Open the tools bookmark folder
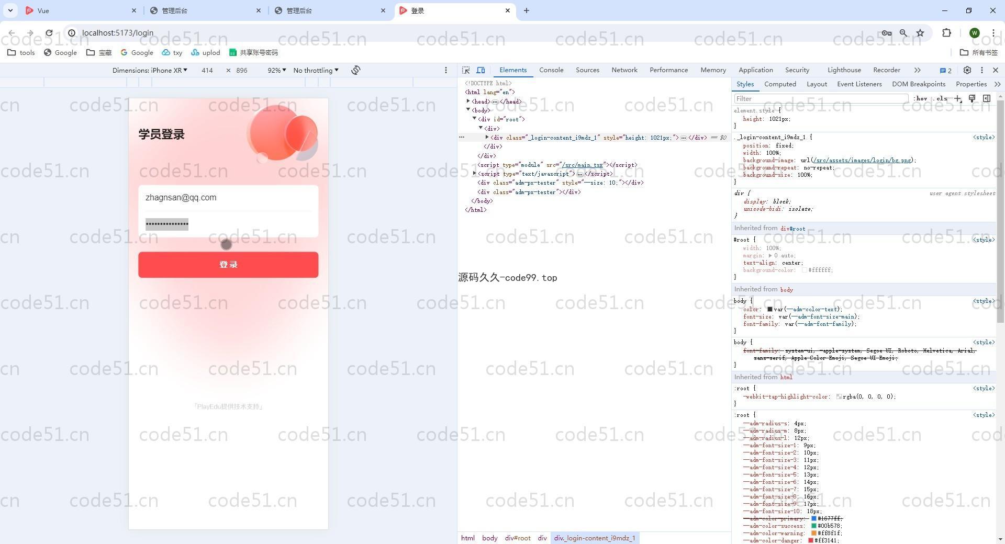The width and height of the screenshot is (1005, 544). (21, 52)
